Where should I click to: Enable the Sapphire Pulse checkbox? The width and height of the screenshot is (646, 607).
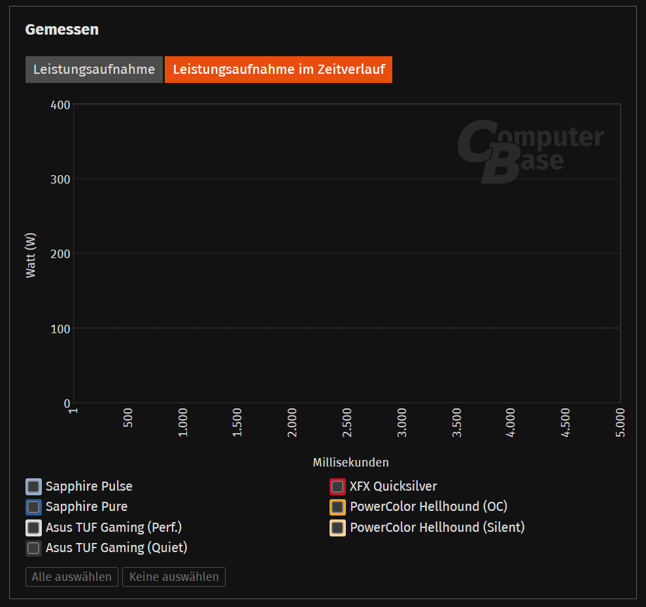[x=34, y=487]
